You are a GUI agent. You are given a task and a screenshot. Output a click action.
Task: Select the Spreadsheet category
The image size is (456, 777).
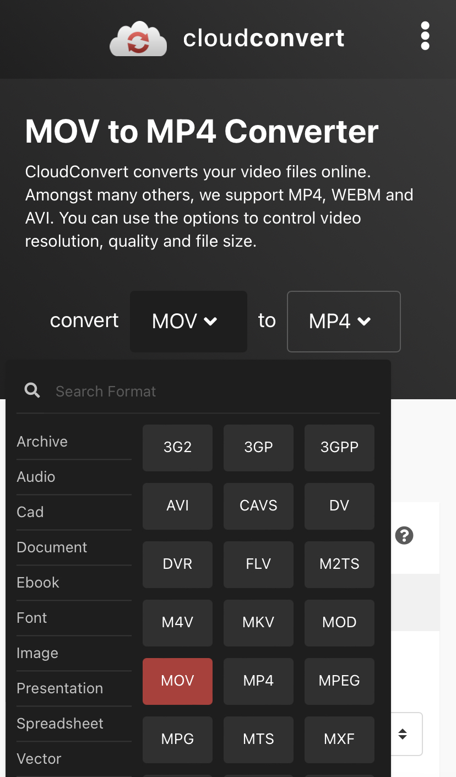(74, 724)
